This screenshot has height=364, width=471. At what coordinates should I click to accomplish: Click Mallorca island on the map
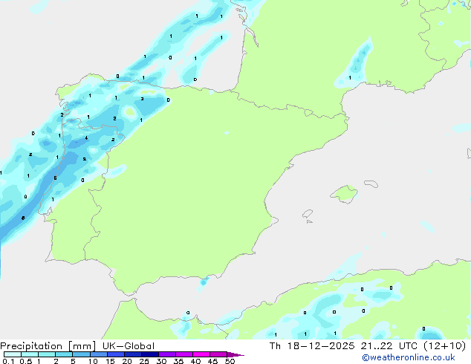coord(344,194)
